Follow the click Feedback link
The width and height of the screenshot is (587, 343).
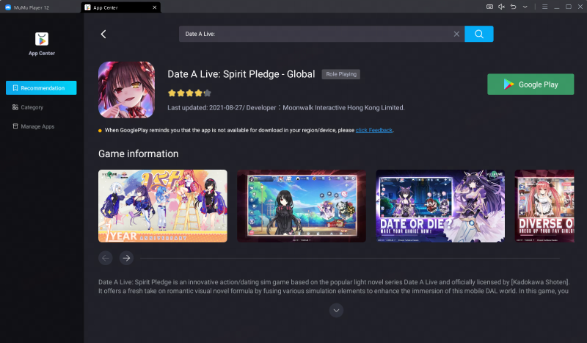(374, 130)
